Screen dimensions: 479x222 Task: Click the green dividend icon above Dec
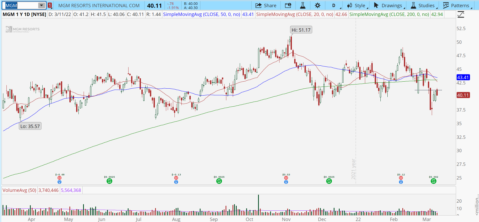pyautogui.click(x=329, y=181)
